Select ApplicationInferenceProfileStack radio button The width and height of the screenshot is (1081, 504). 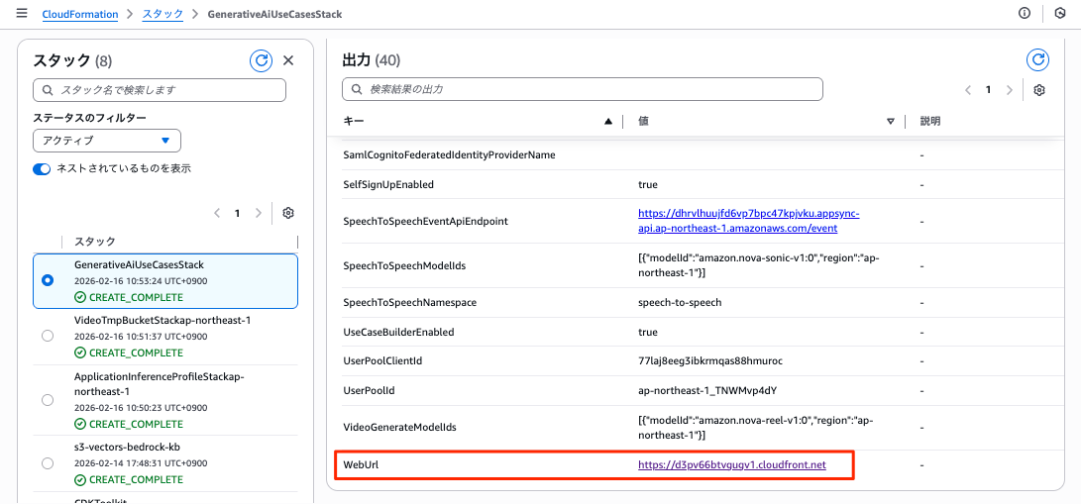(x=48, y=400)
